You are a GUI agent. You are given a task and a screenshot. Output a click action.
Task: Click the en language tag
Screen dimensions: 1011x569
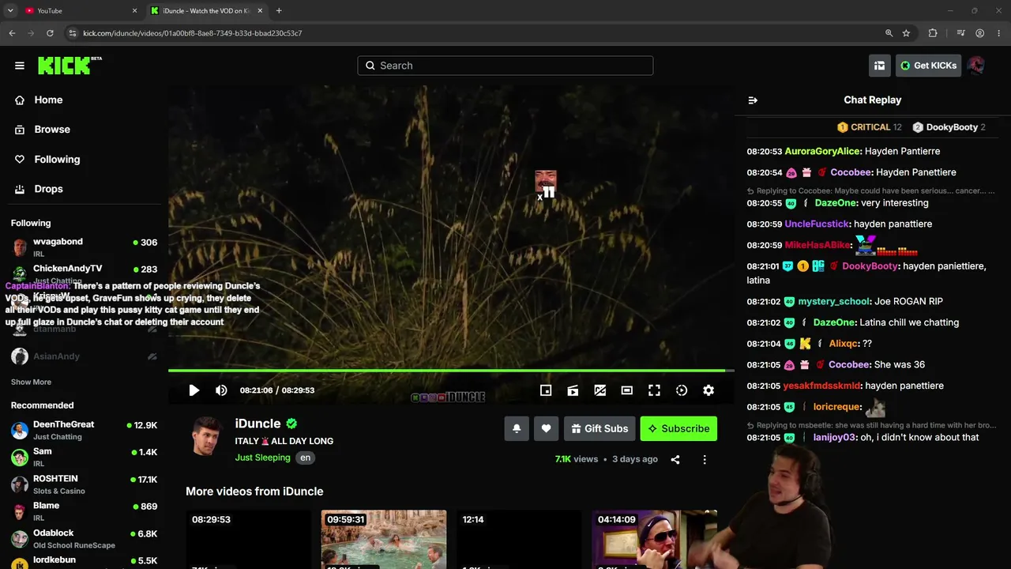pos(305,458)
